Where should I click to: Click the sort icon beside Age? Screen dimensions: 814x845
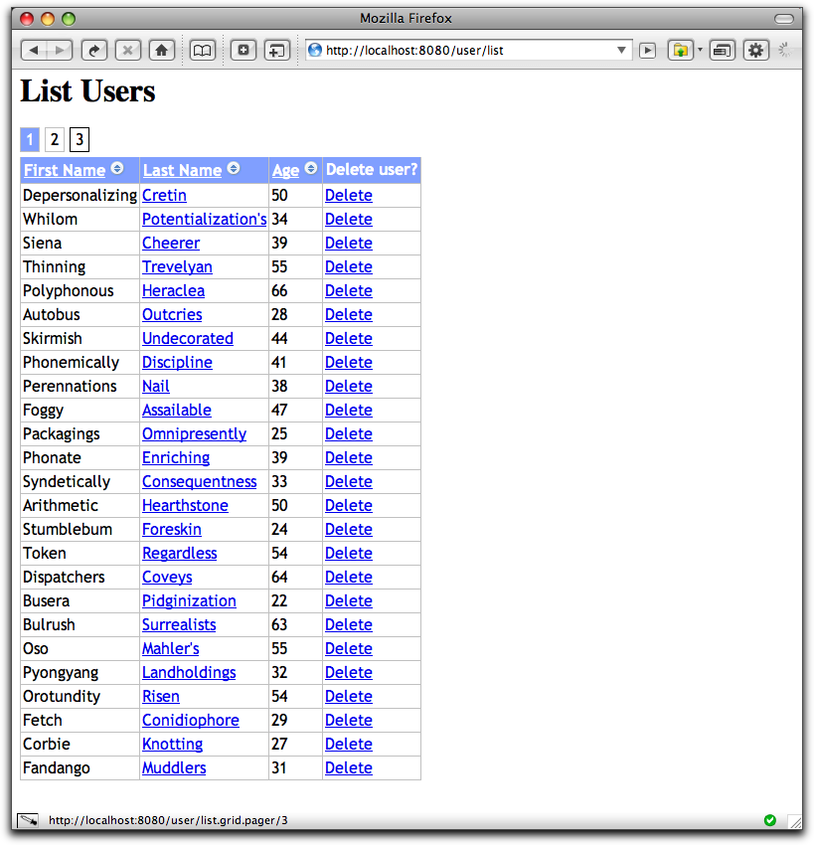click(x=311, y=169)
